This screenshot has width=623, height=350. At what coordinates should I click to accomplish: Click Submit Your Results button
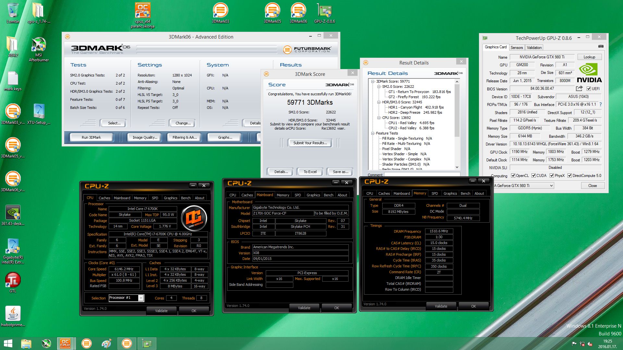pyautogui.click(x=310, y=143)
